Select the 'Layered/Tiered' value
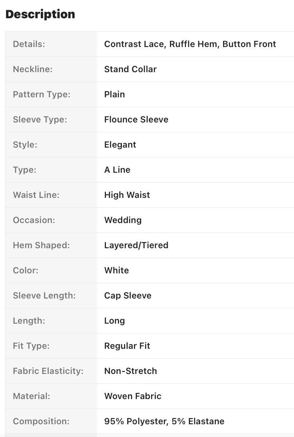Image resolution: width=294 pixels, height=437 pixels. pyautogui.click(x=136, y=245)
